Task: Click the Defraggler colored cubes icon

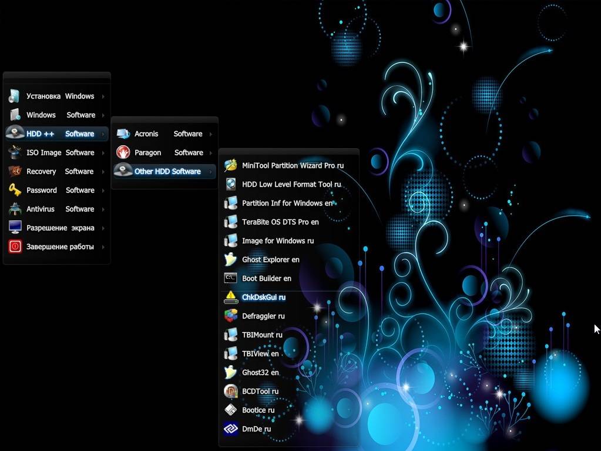Action: pyautogui.click(x=231, y=316)
